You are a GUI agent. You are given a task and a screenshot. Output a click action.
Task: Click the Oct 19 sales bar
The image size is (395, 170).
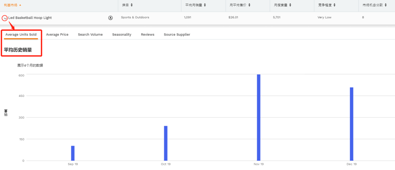pos(166,143)
